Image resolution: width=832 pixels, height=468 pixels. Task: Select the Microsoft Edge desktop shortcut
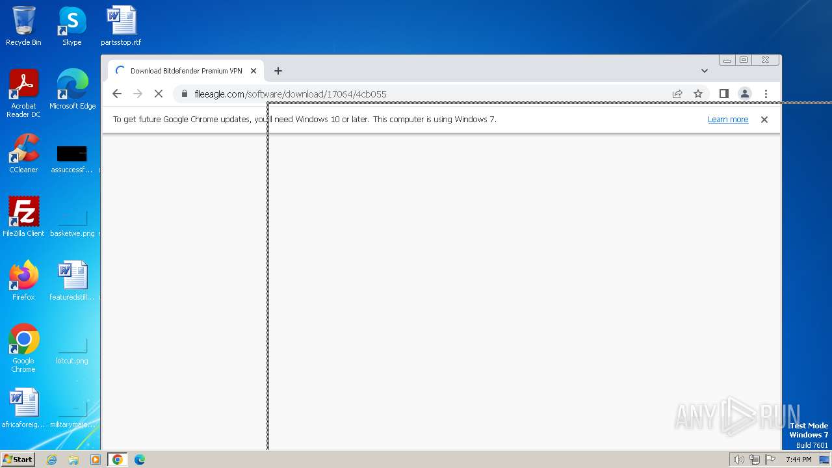(72, 90)
